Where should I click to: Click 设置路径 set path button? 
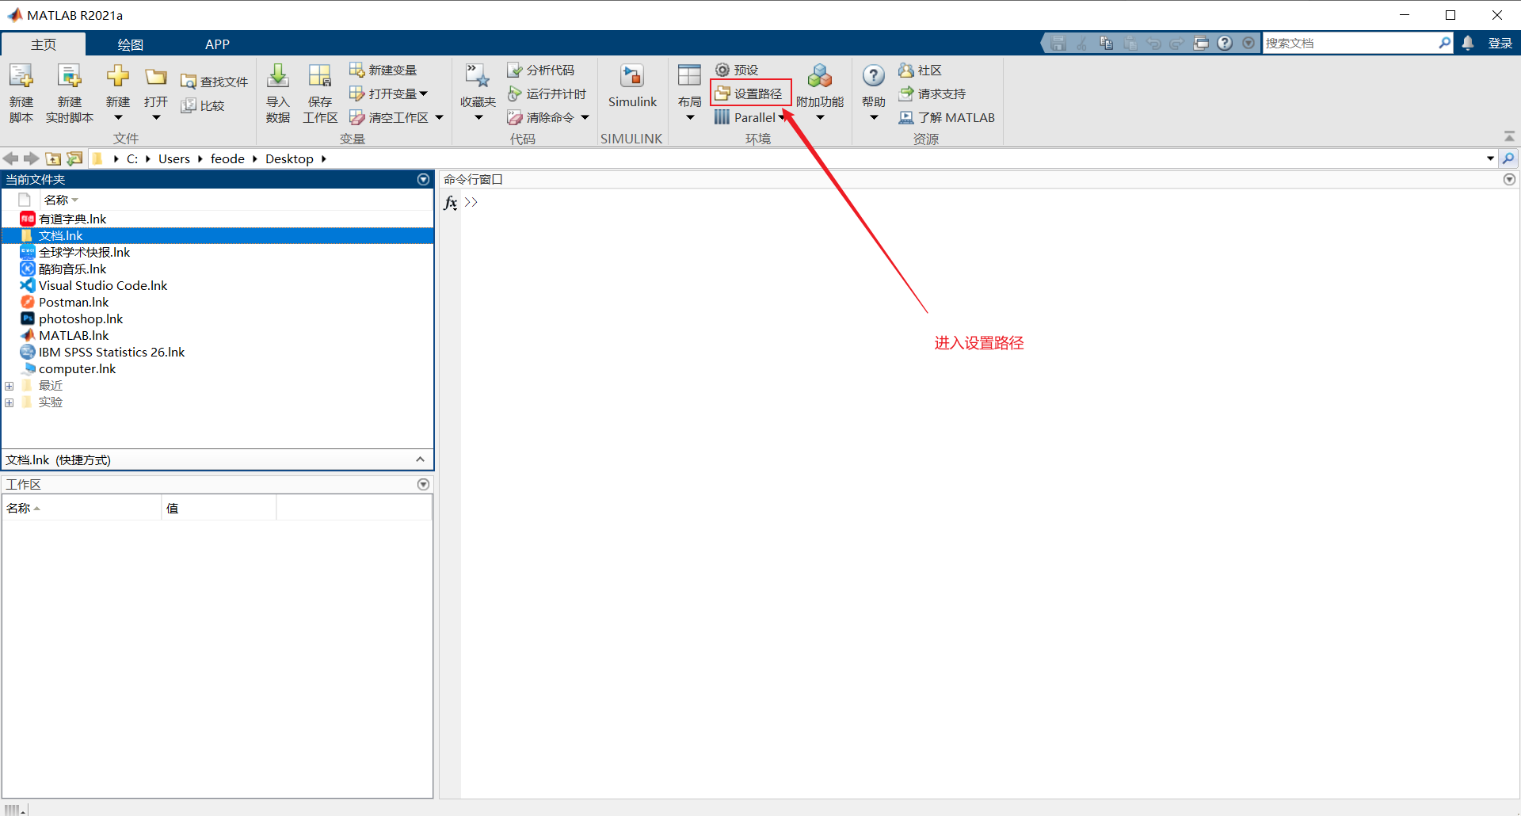point(749,94)
